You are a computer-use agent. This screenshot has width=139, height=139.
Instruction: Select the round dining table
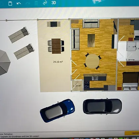(92, 61)
